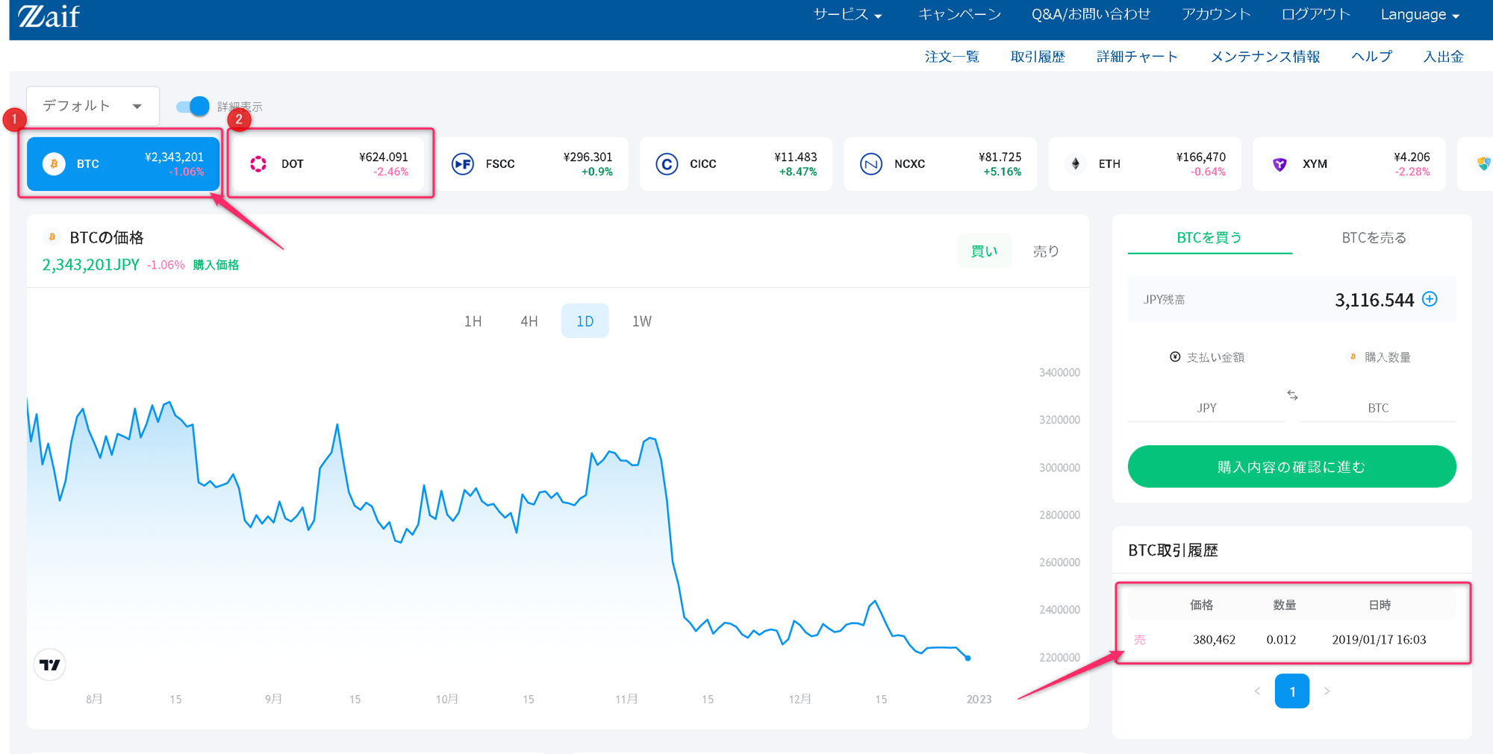Select the NCXC change +5.16%
The image size is (1493, 754).
point(1002,172)
